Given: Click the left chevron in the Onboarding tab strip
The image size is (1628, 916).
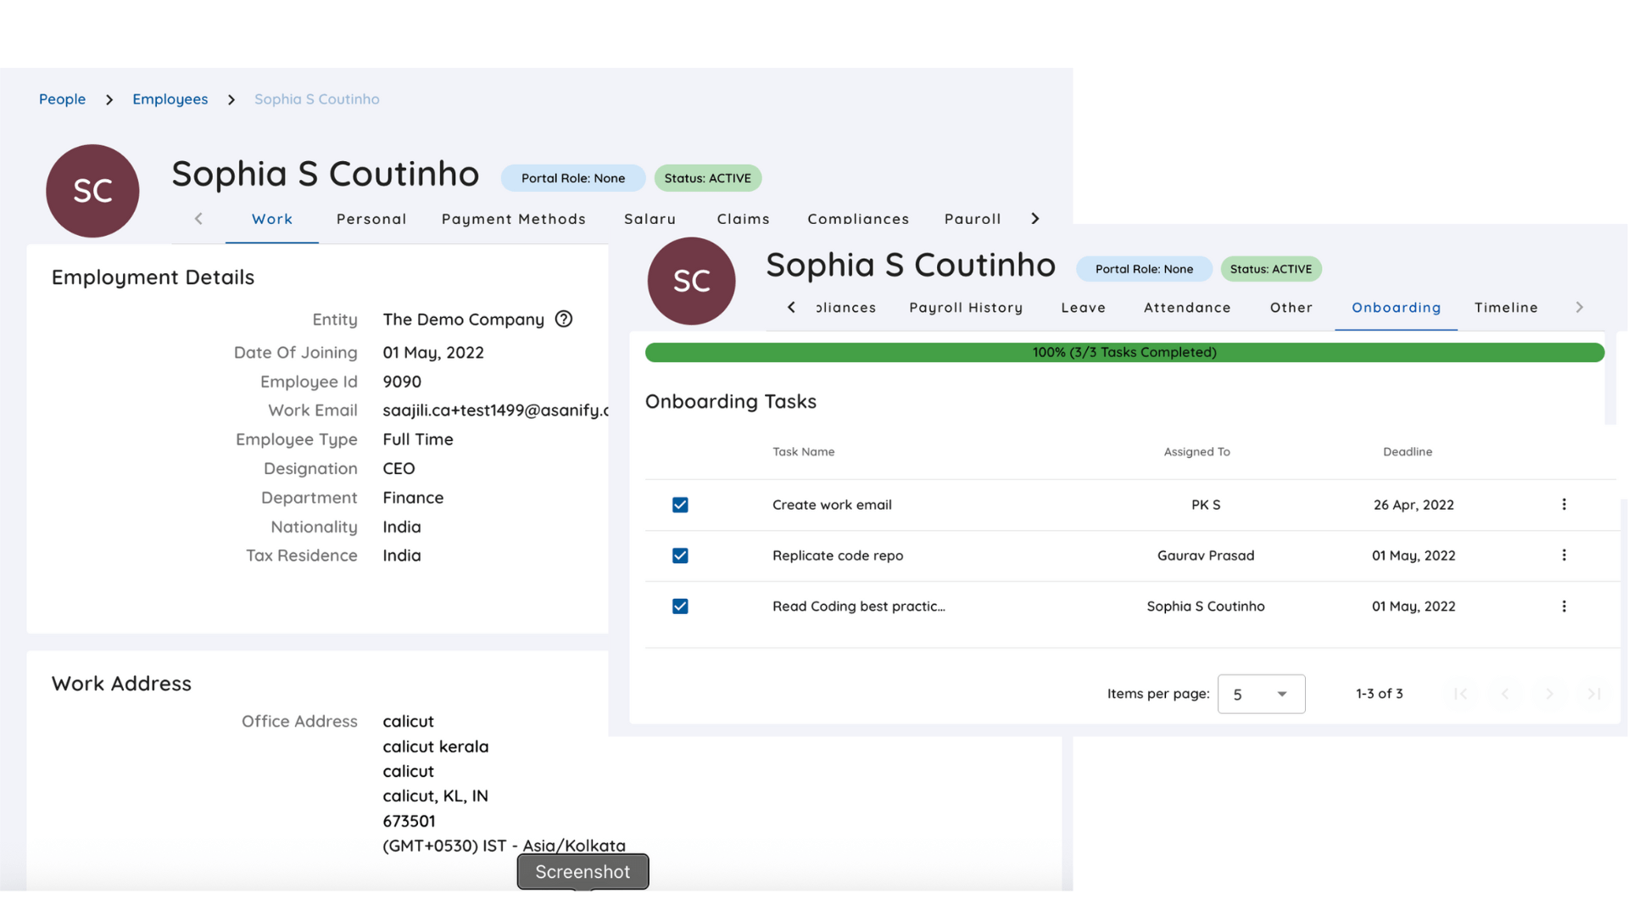Looking at the screenshot, I should [x=790, y=307].
